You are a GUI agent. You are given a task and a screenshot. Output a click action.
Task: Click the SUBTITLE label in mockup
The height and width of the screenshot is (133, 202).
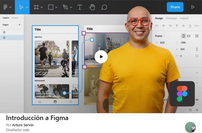38,37
